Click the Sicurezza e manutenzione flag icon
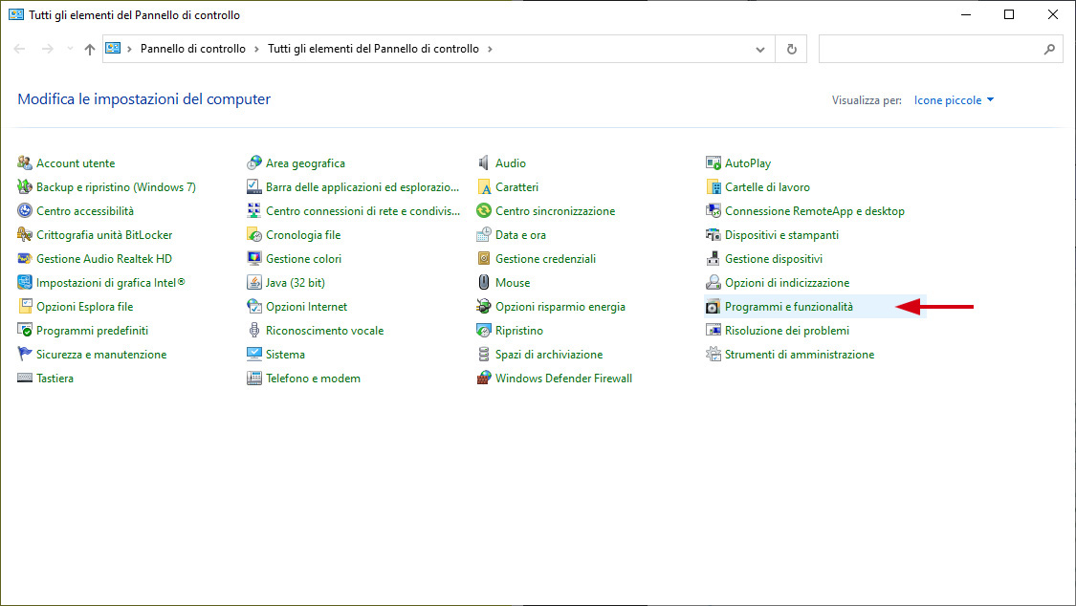 pos(25,355)
